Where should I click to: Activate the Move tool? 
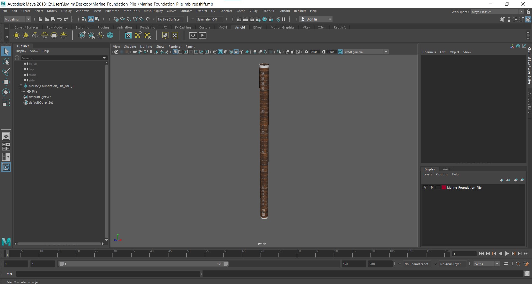[6, 82]
